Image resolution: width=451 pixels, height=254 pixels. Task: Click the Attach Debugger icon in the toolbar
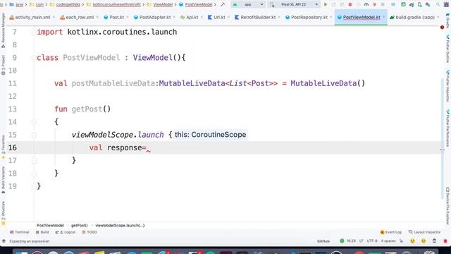point(374,5)
